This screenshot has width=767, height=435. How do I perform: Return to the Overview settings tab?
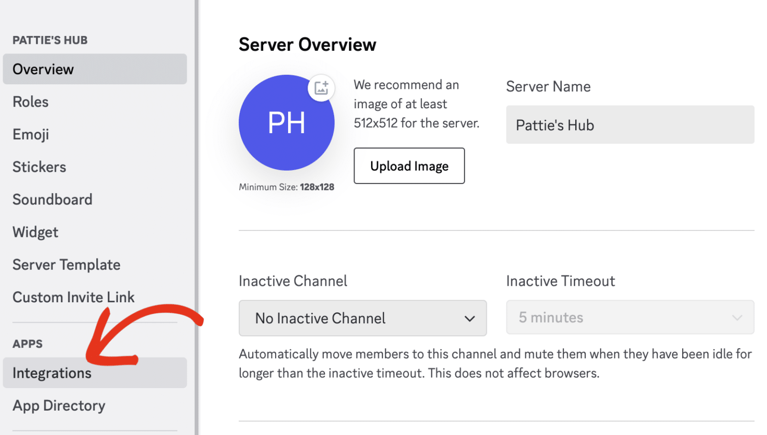coord(43,69)
